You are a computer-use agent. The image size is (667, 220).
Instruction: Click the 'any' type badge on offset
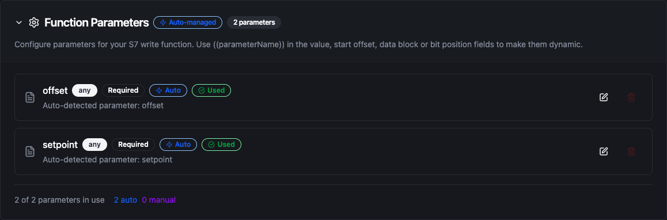tap(85, 90)
